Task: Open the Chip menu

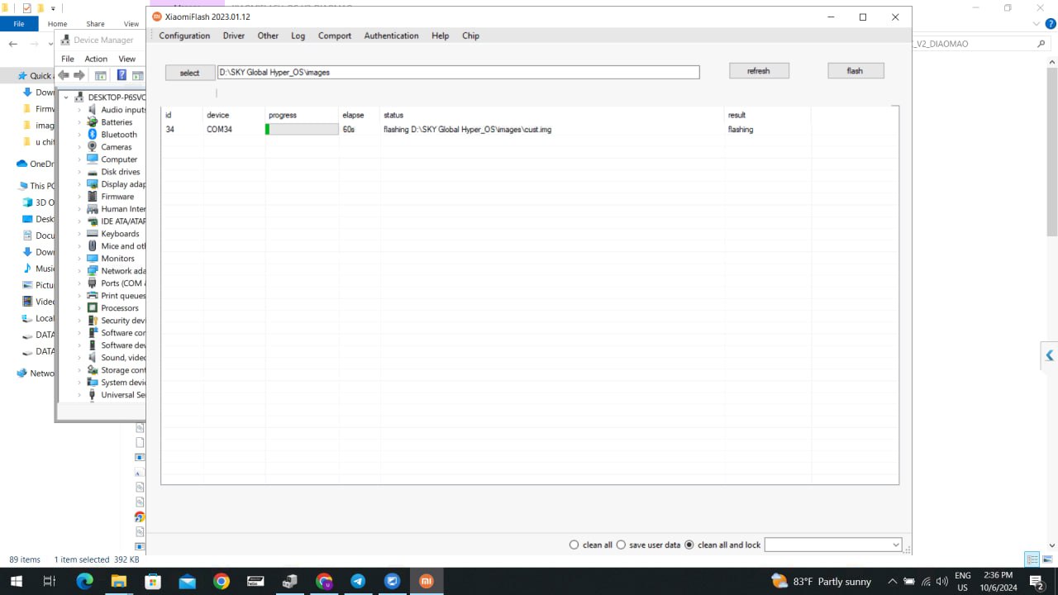Action: 470,36
